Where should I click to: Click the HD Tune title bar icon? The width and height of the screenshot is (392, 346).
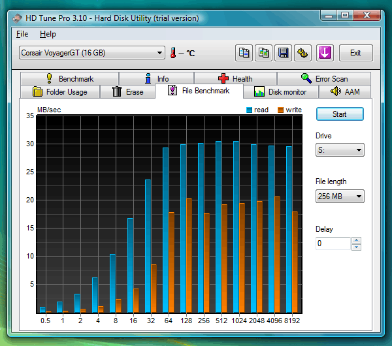point(17,18)
